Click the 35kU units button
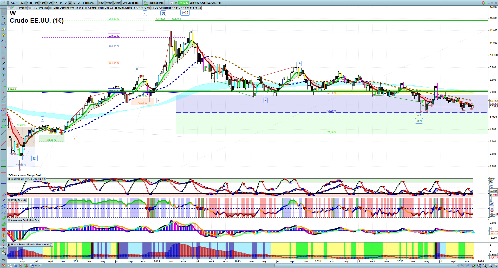 (x=117, y=3)
